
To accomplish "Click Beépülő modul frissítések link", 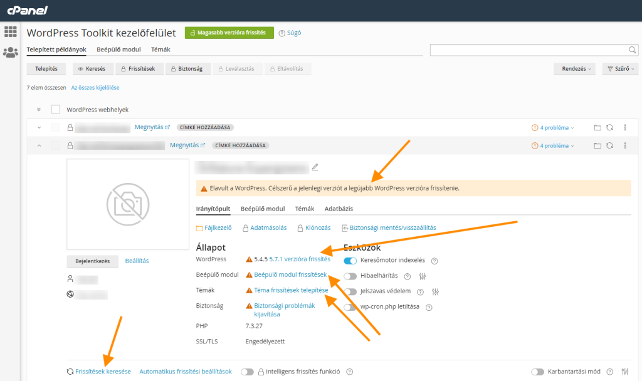I will [290, 274].
